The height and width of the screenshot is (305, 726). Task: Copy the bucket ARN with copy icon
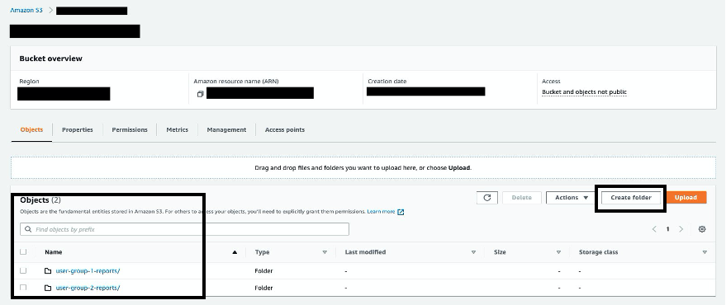(200, 94)
